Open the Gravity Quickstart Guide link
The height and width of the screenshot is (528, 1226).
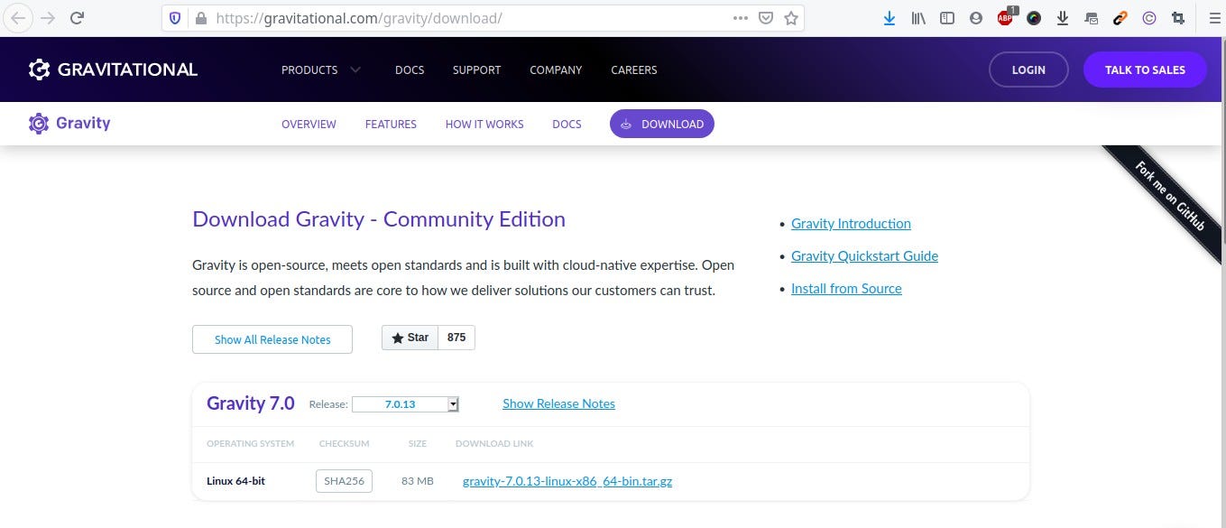pyautogui.click(x=864, y=256)
